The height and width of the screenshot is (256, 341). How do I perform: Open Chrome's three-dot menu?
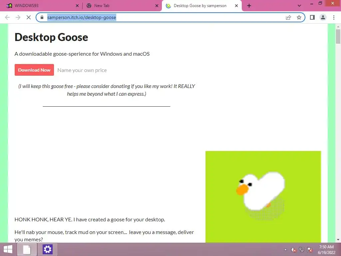pos(334,17)
